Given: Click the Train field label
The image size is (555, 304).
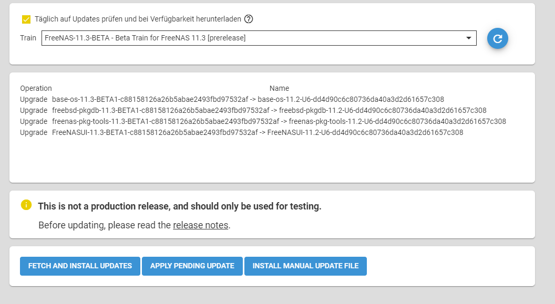Looking at the screenshot, I should [28, 38].
